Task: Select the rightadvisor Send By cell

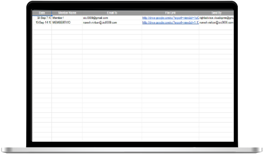Action: pos(216,18)
